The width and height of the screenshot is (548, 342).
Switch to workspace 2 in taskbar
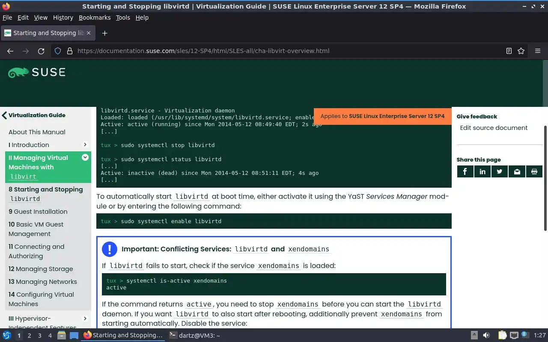coord(29,336)
